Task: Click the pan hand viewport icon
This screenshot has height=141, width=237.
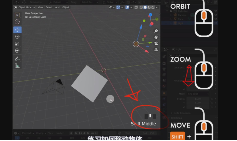Action: 156,37
